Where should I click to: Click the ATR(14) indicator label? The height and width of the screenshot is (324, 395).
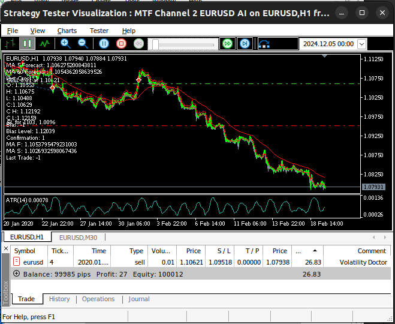[27, 200]
